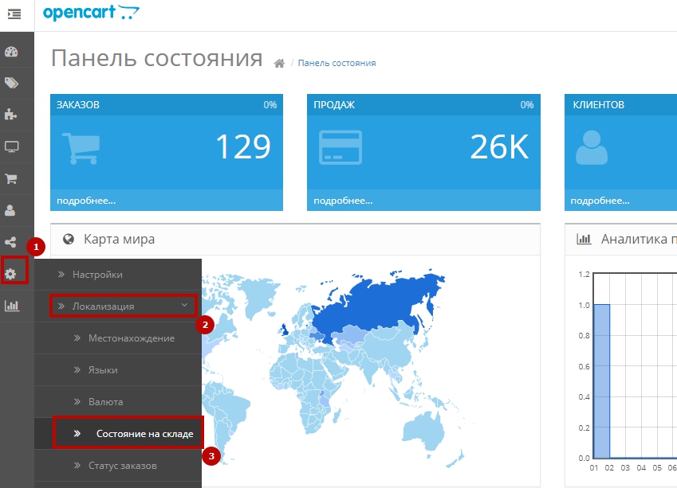Open the Marketing share icon in sidebar
The width and height of the screenshot is (677, 488).
[11, 242]
